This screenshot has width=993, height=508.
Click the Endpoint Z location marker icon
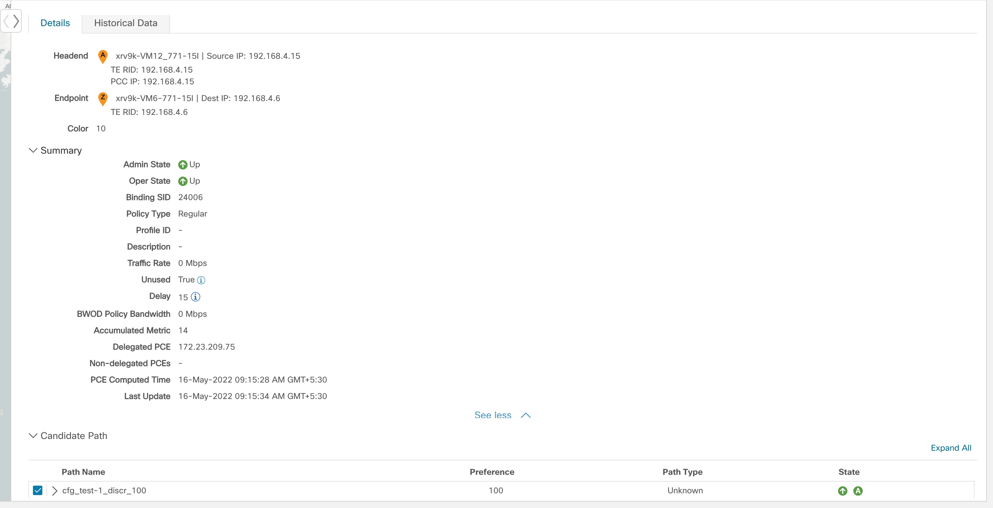(103, 98)
